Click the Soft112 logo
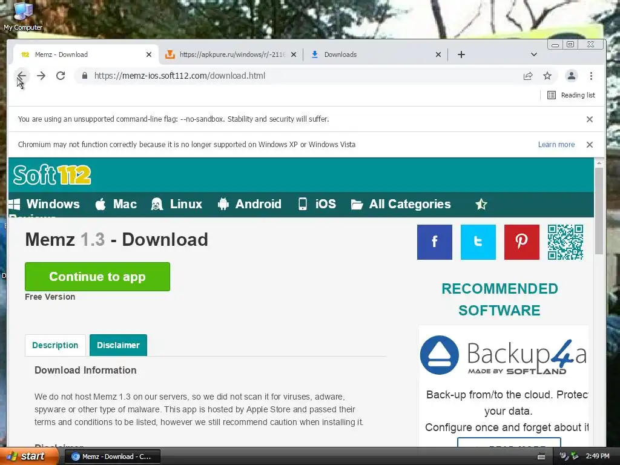 coord(52,175)
